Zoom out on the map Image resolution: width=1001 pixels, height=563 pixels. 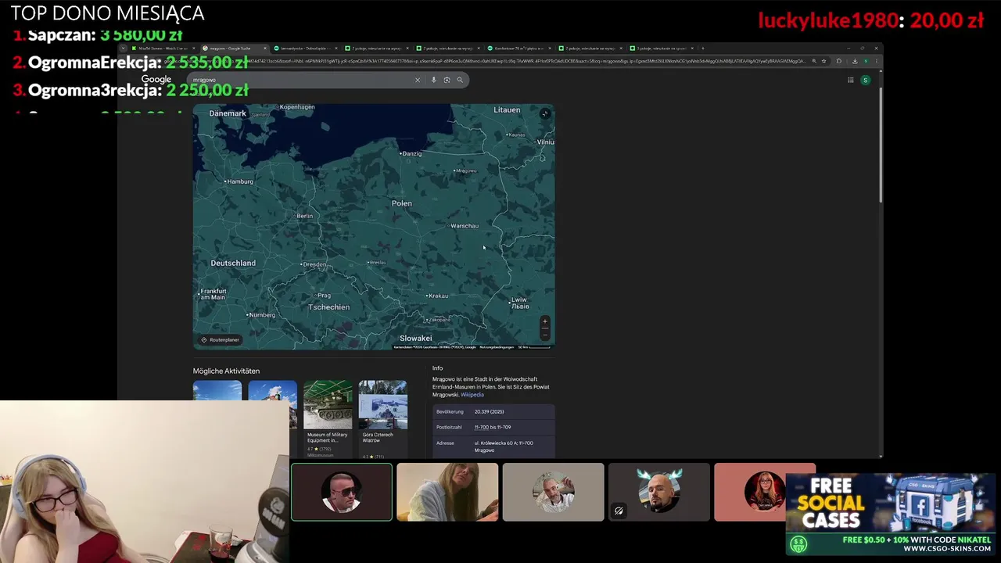(545, 334)
